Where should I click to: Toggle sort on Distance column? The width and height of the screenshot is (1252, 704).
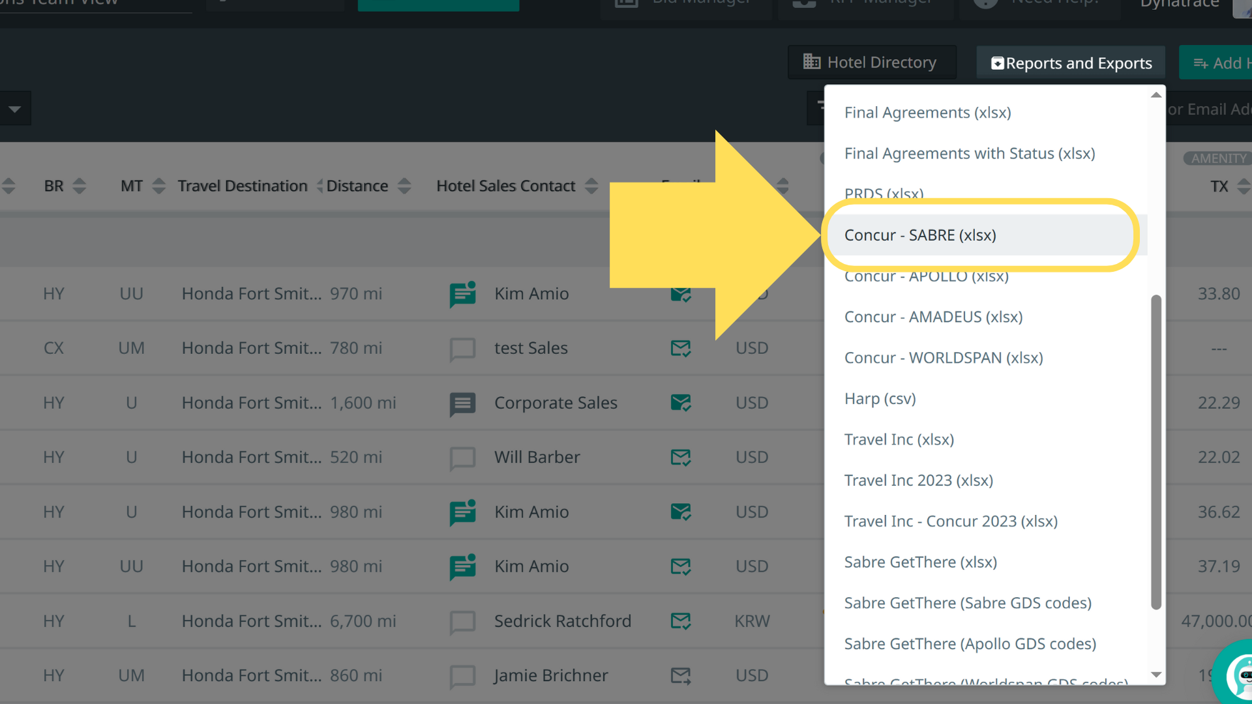pos(404,186)
